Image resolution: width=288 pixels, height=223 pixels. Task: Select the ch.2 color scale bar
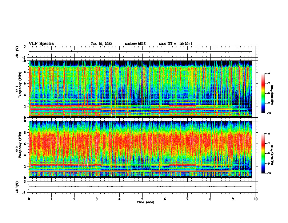[x=263, y=153]
